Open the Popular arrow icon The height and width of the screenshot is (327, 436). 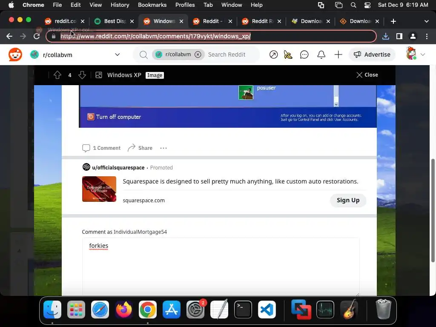[273, 54]
